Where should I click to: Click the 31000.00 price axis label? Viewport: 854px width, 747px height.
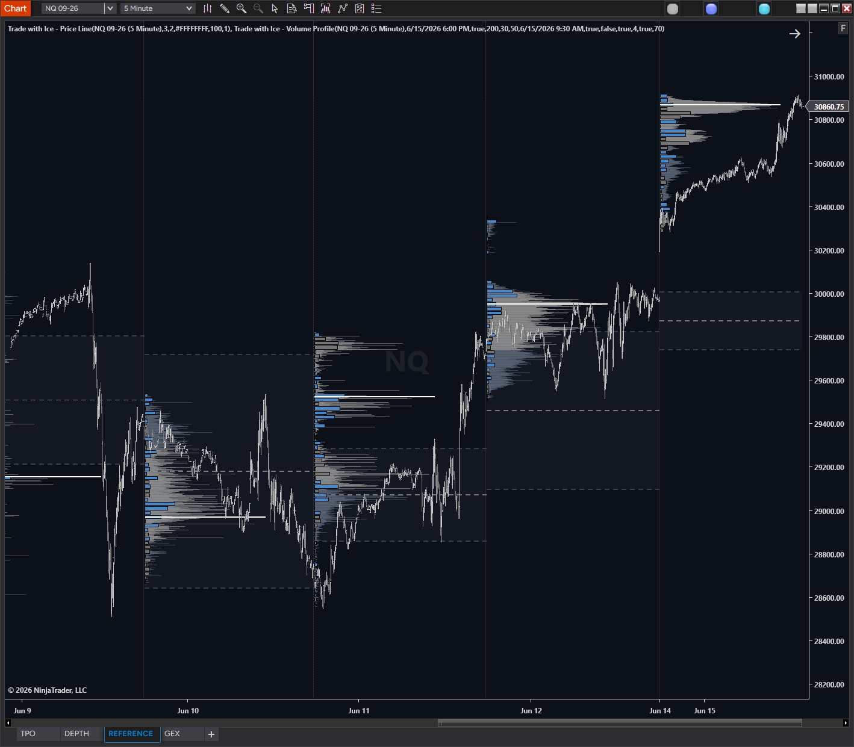(829, 77)
